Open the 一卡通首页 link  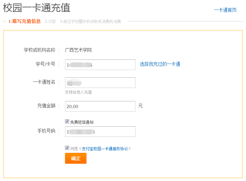point(225,10)
